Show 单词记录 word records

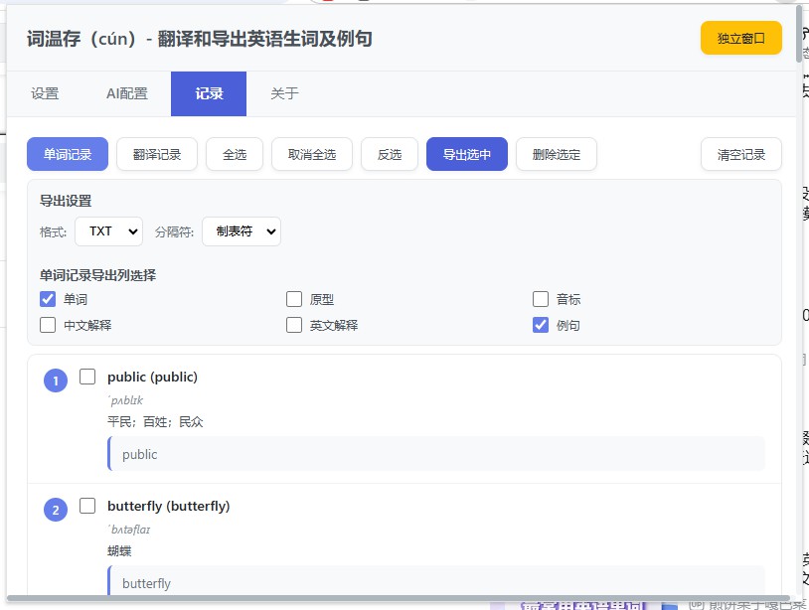click(68, 154)
